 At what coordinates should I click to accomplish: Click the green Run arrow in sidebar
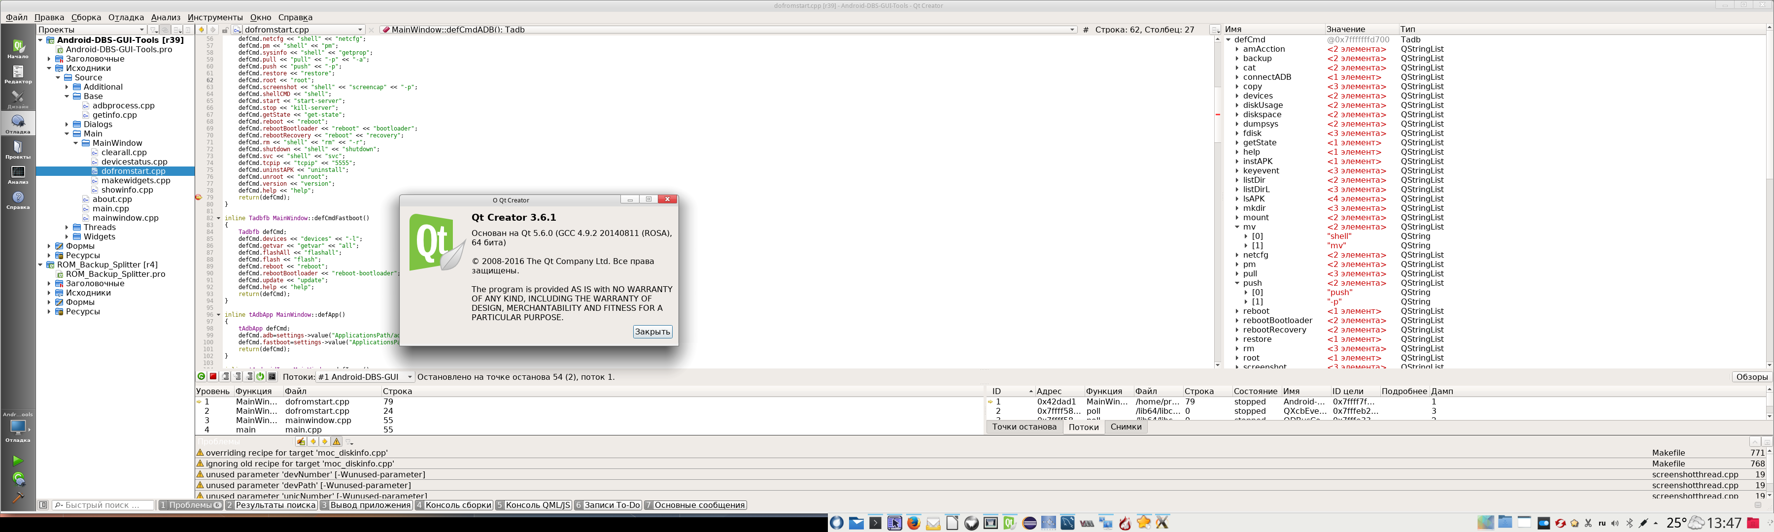(x=18, y=461)
